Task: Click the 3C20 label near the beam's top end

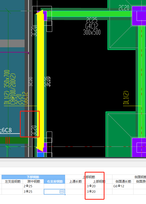Action: (x=34, y=31)
